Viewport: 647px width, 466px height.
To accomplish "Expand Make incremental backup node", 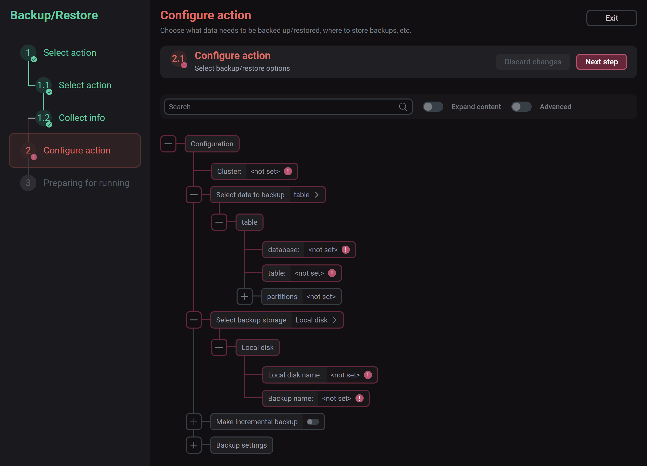I will [x=194, y=422].
